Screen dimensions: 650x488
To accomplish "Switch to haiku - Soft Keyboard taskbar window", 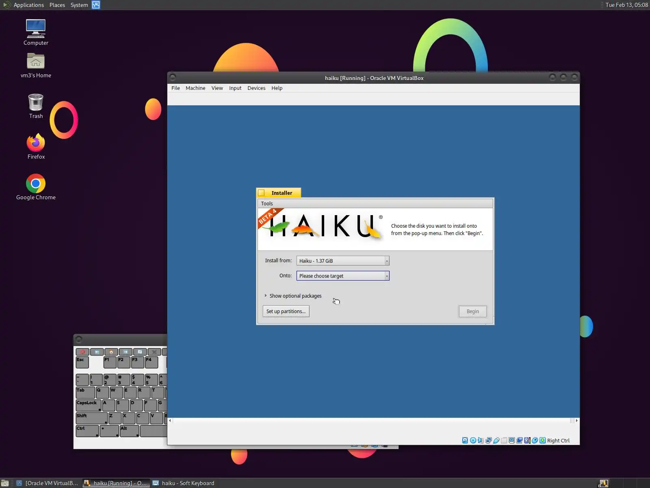I will click(184, 483).
